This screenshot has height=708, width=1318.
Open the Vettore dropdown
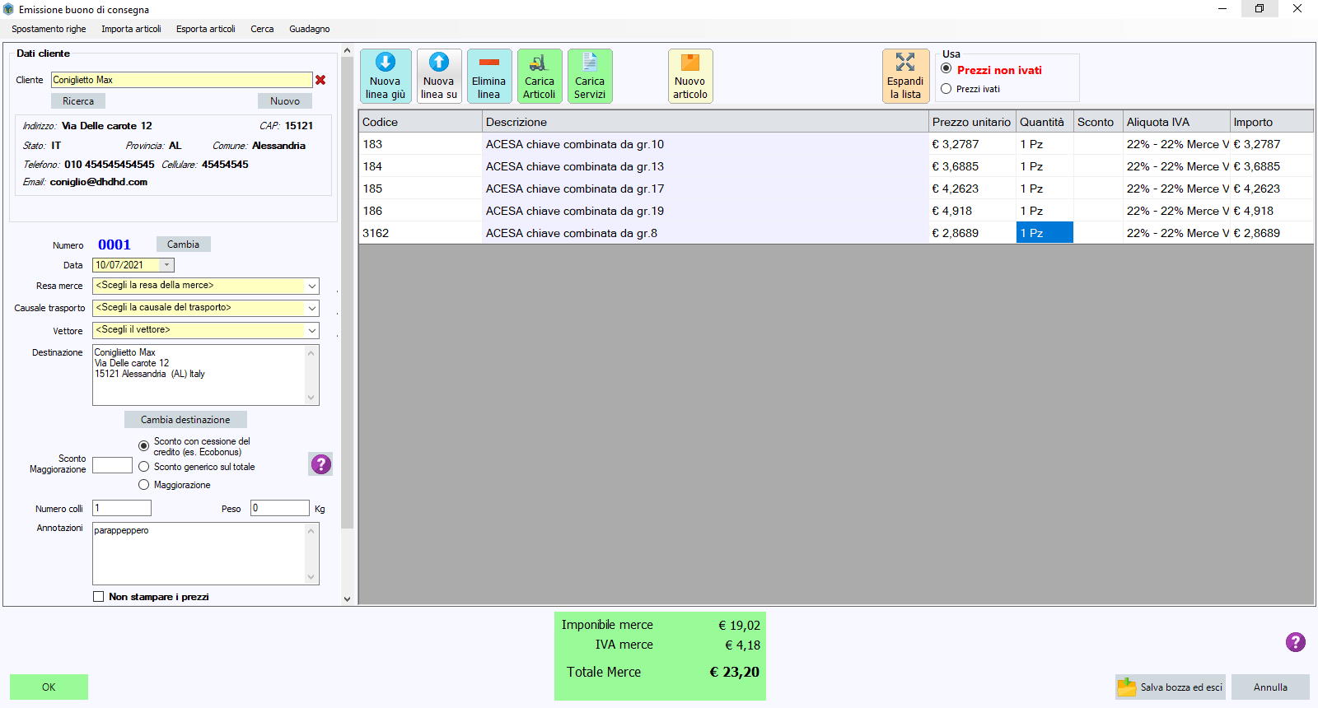coord(311,330)
